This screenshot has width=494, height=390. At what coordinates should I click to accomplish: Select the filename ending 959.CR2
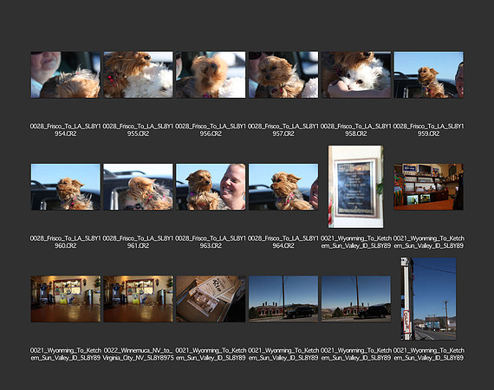pos(428,130)
